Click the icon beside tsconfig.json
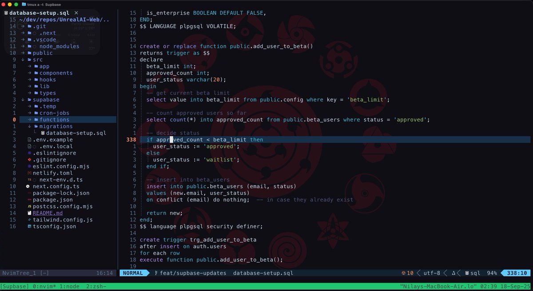Screen dimensions: 533x291 (29, 226)
